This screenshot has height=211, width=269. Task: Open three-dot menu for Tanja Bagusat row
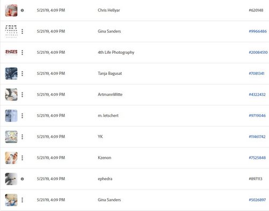[22, 73]
